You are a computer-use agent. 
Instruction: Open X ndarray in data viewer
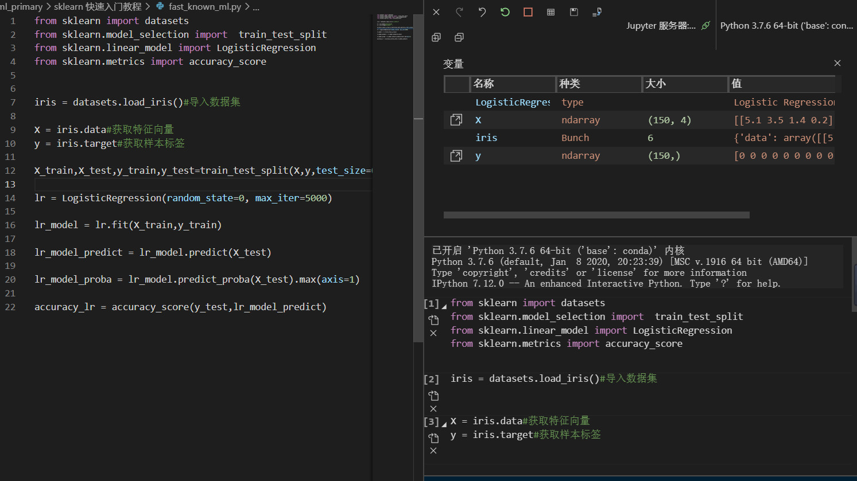click(456, 120)
